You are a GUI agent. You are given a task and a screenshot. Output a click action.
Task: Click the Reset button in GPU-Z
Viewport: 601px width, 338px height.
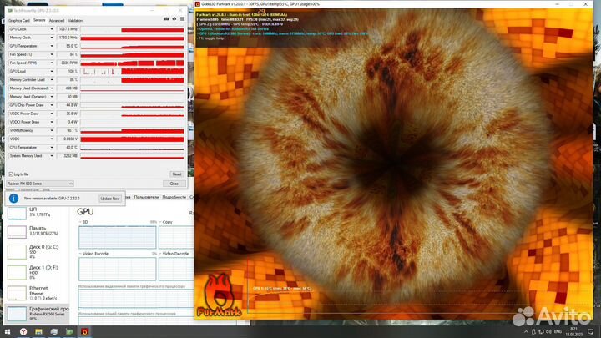pyautogui.click(x=177, y=174)
